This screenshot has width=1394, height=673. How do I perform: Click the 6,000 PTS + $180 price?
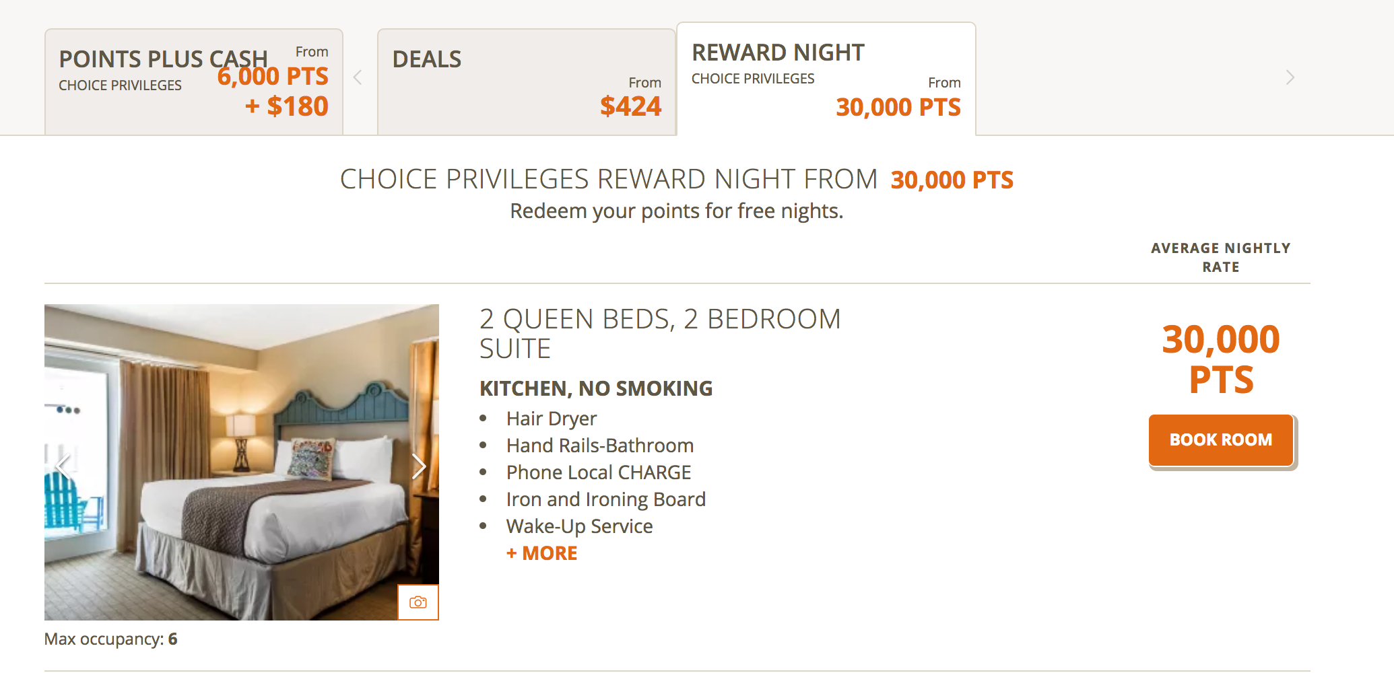pyautogui.click(x=273, y=92)
